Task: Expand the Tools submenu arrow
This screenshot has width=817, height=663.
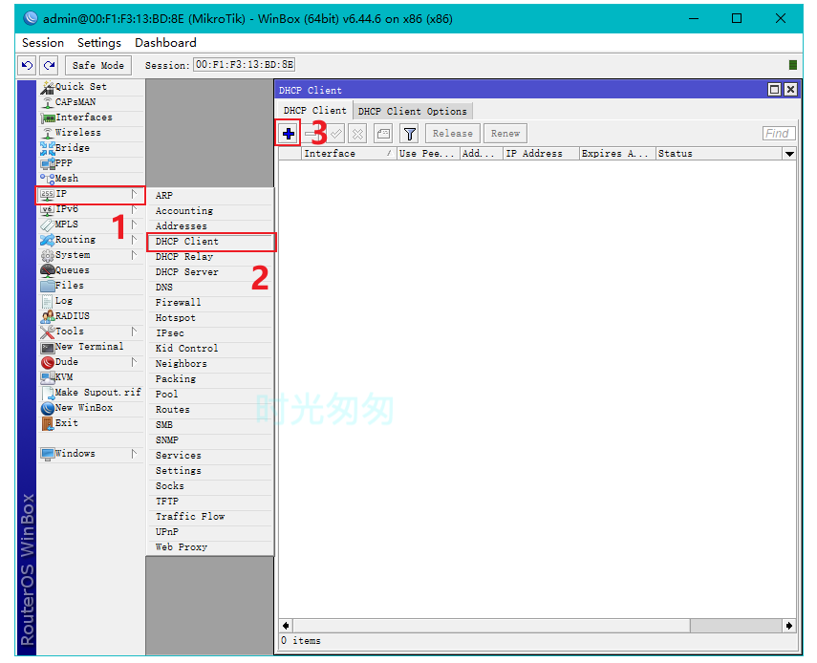Action: tap(135, 331)
